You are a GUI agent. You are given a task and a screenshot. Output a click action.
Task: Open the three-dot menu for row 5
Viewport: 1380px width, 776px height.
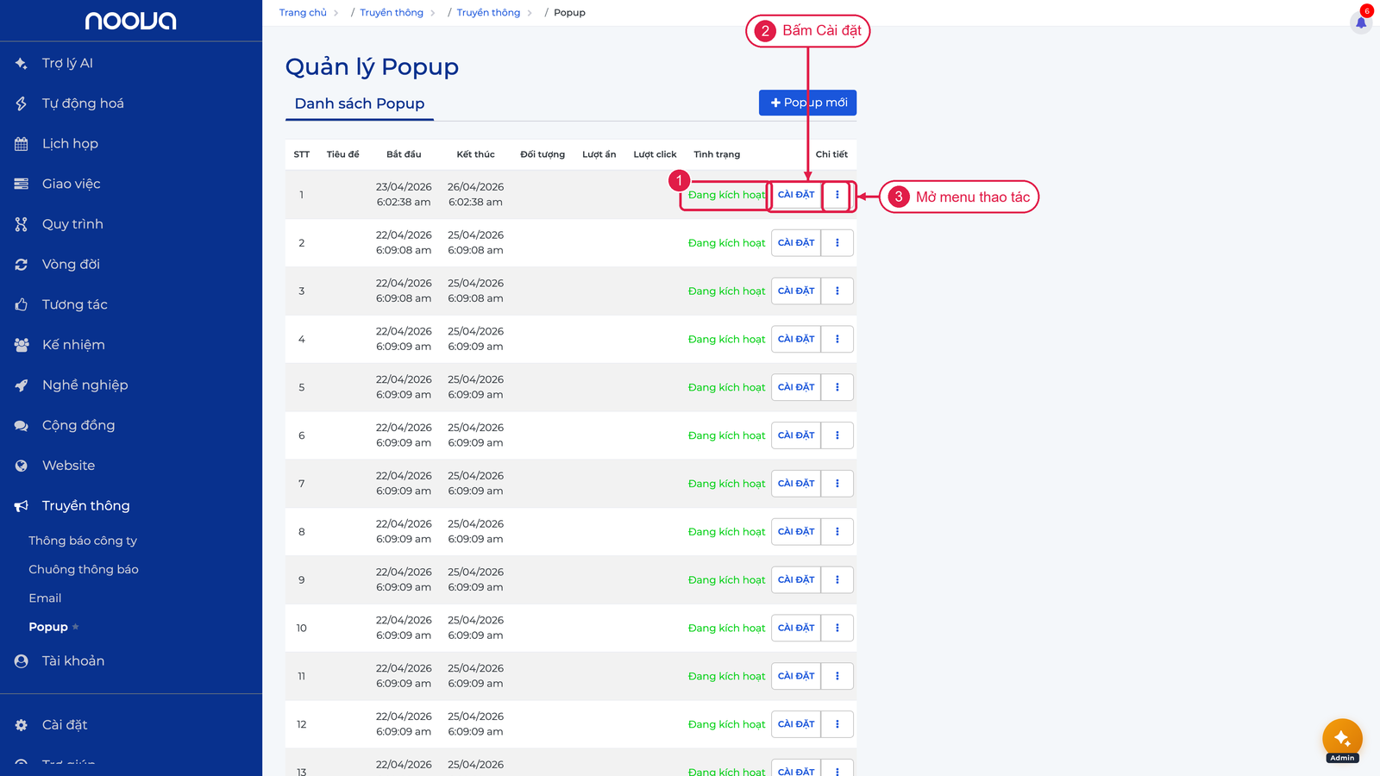coord(837,387)
